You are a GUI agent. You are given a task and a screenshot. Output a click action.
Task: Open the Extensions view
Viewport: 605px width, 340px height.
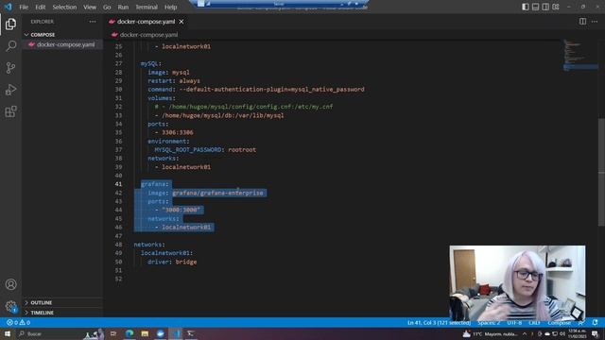10,111
